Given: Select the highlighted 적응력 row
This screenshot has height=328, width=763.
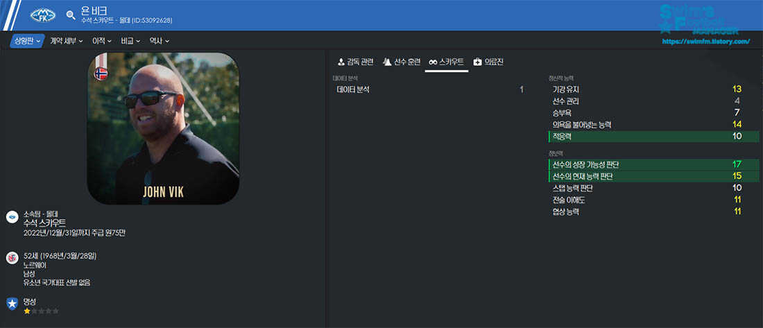Looking at the screenshot, I should pyautogui.click(x=653, y=136).
